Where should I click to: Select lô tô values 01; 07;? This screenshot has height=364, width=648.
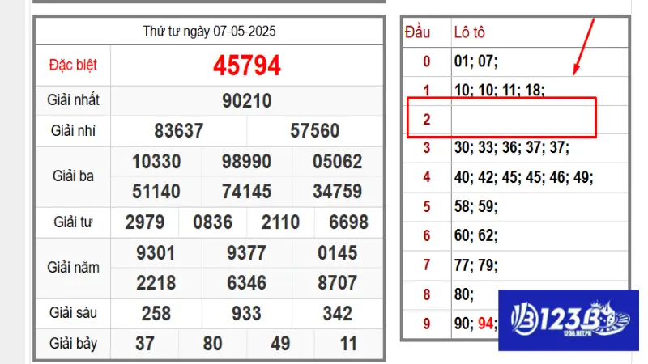tap(476, 61)
